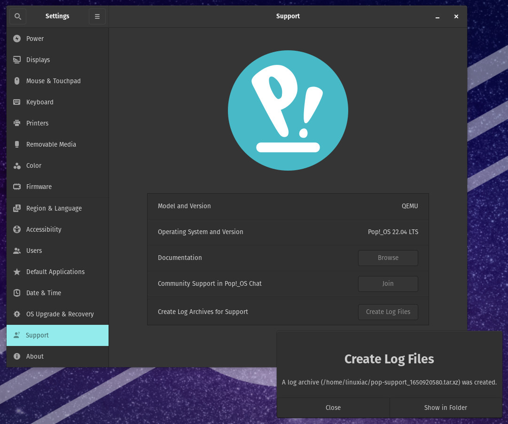Select Accessibility in sidebar
Screen dimensions: 508x424
[58, 229]
